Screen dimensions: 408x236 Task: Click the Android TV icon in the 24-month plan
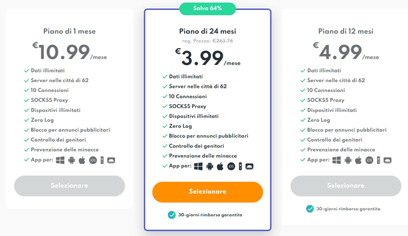[x=249, y=166]
